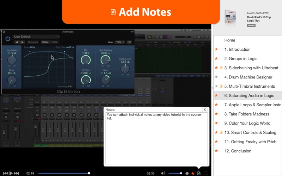Open lesson 4. Drum Machine Designer
The height and width of the screenshot is (176, 282).
click(248, 77)
